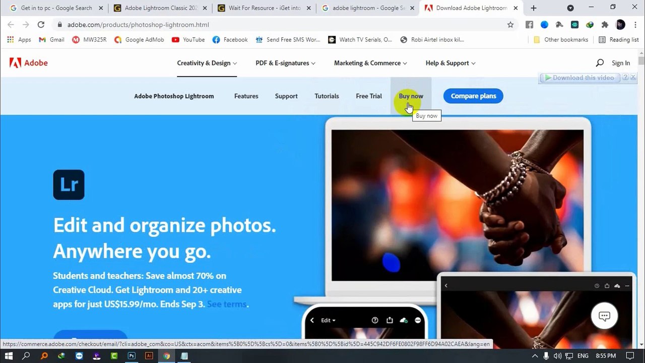Image resolution: width=645 pixels, height=363 pixels.
Task: Click Adobe Photoshop Lightroom heading link
Action: [x=174, y=96]
